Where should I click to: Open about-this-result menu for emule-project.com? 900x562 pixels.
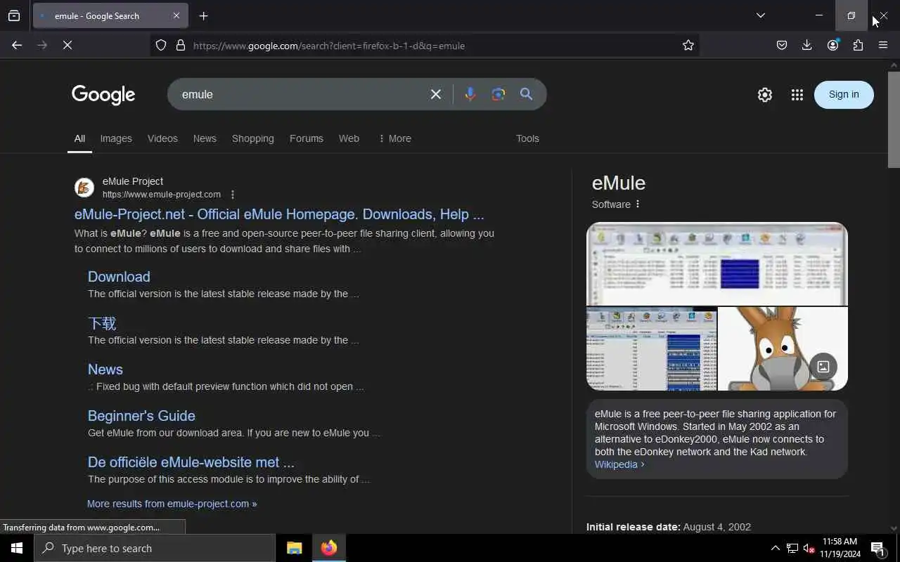click(x=233, y=195)
